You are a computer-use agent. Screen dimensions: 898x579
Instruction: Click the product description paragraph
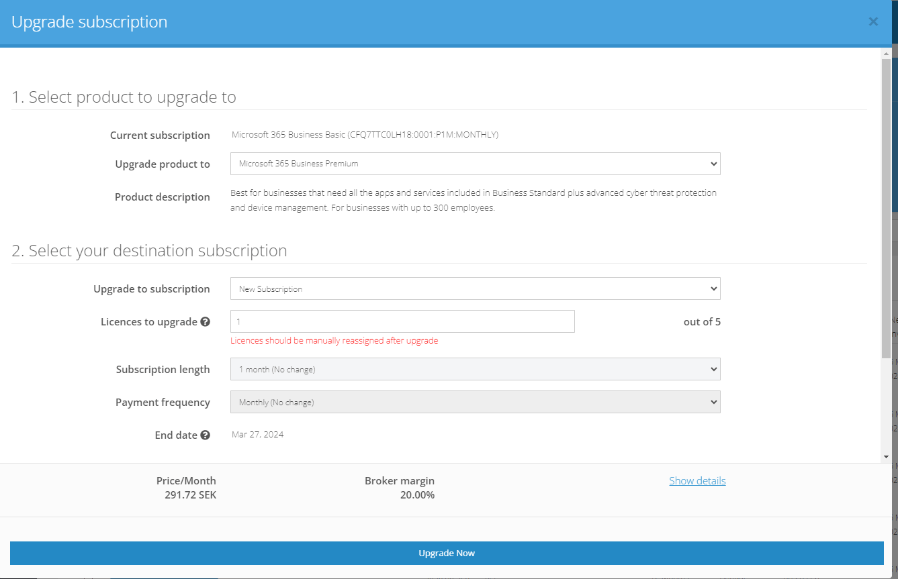pyautogui.click(x=474, y=200)
